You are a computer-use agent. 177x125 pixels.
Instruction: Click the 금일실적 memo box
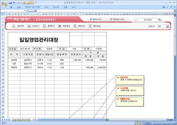click(x=130, y=80)
